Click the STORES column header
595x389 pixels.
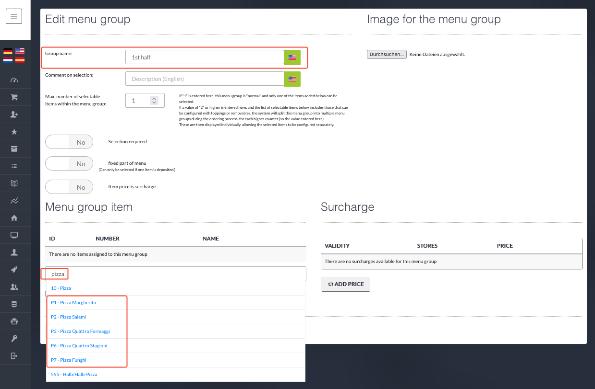pyautogui.click(x=427, y=246)
